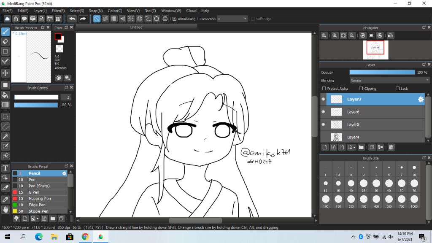The width and height of the screenshot is (432, 243).
Task: Open Microsoft Edge from the taskbar
Action: point(39,236)
